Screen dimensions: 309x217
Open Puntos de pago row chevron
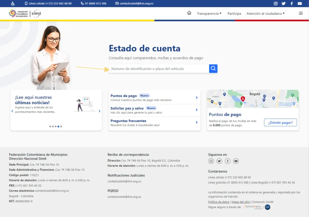click(196, 98)
